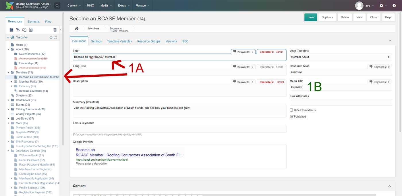Open the Content top menu
Viewport: 402px width, 196px height.
click(74, 5)
